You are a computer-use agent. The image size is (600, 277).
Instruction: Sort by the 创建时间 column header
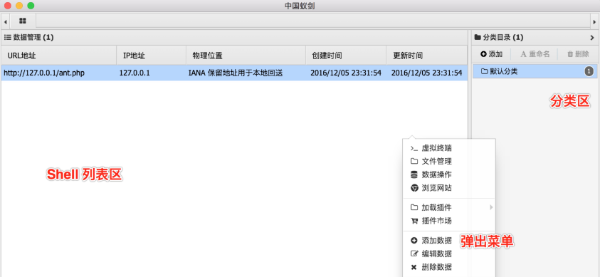345,56
